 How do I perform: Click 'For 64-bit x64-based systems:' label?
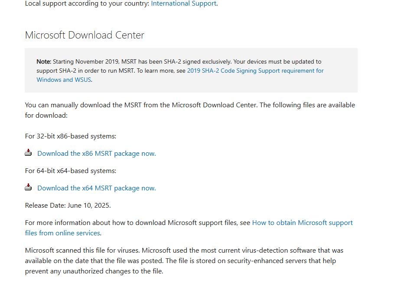point(71,171)
